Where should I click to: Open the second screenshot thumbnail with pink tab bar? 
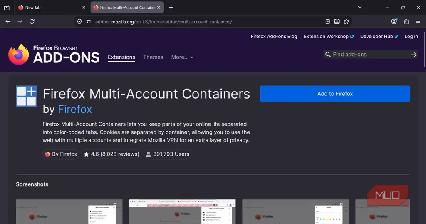(182, 212)
